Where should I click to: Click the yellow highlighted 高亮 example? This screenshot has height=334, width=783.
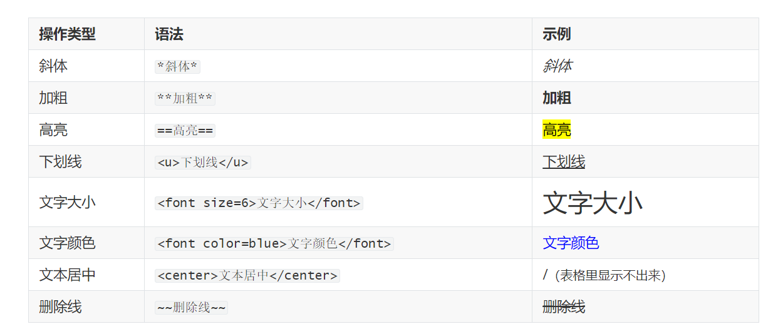[556, 130]
